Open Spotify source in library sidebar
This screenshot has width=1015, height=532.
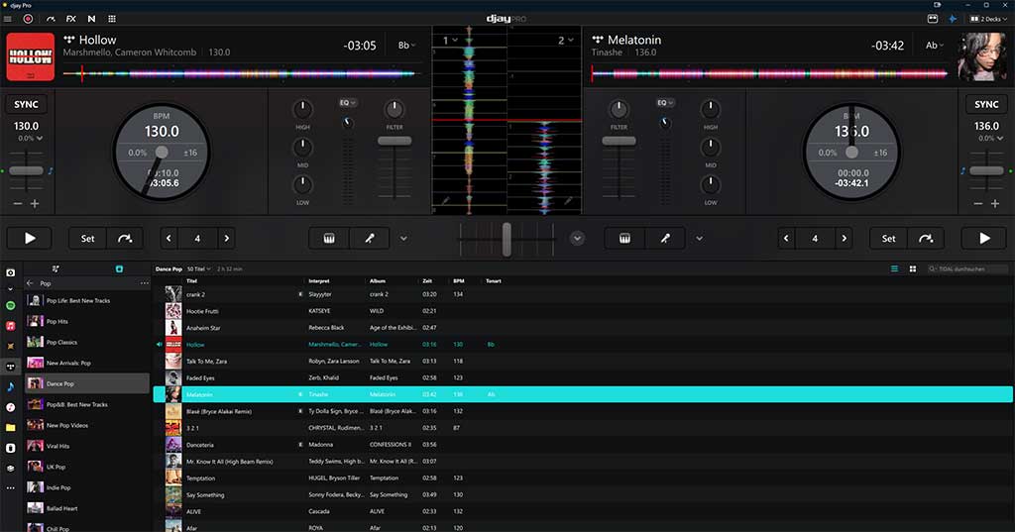pyautogui.click(x=10, y=305)
